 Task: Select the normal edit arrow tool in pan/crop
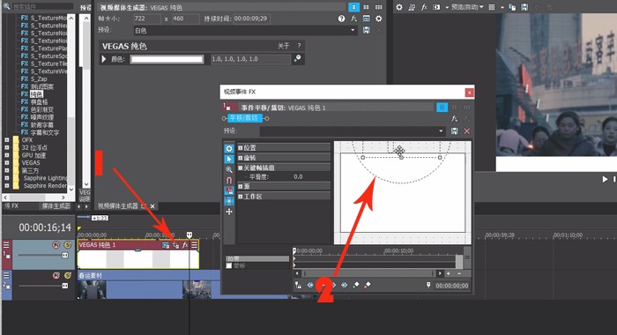point(229,159)
